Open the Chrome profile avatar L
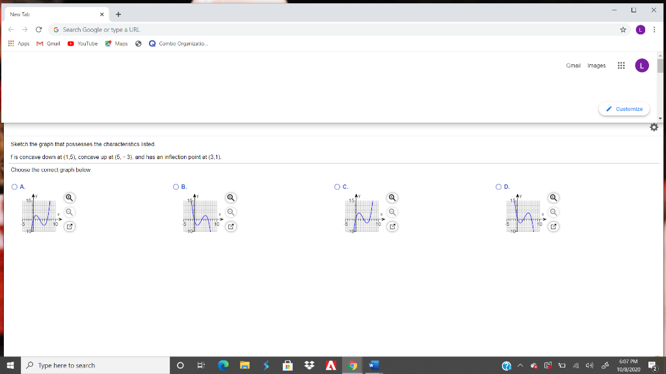 642,31
